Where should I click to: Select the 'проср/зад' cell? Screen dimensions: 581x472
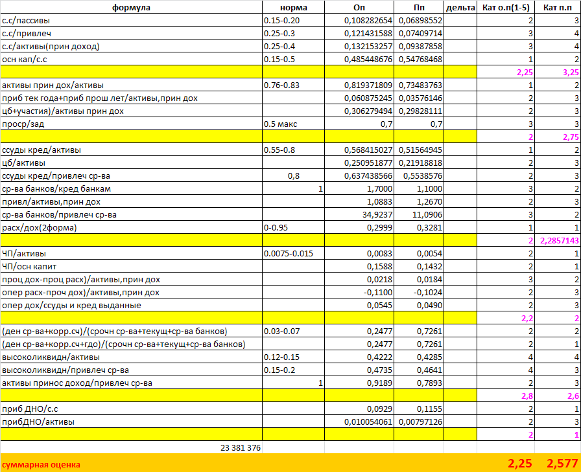131,124
